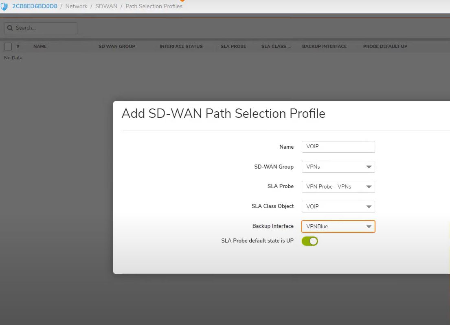The image size is (450, 325).
Task: Click the SonicWall shield logo icon
Action: point(4,6)
